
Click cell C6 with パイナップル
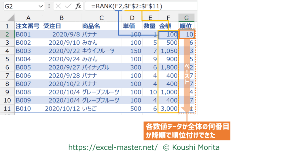click(x=101, y=68)
